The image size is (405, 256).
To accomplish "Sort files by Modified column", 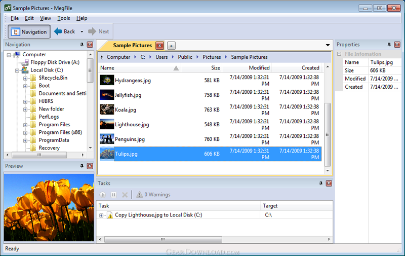I will pos(247,68).
